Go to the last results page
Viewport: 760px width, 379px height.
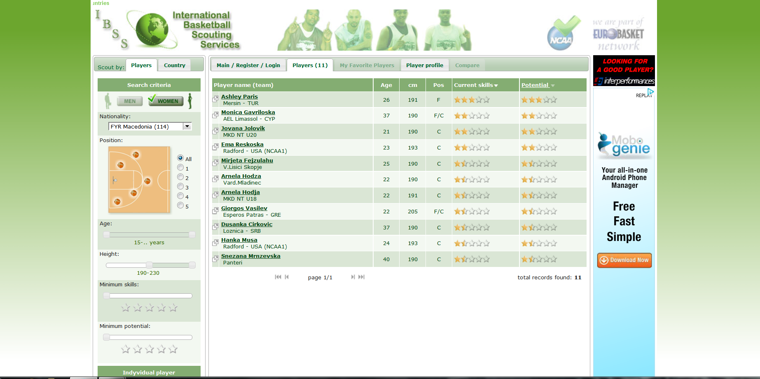361,277
